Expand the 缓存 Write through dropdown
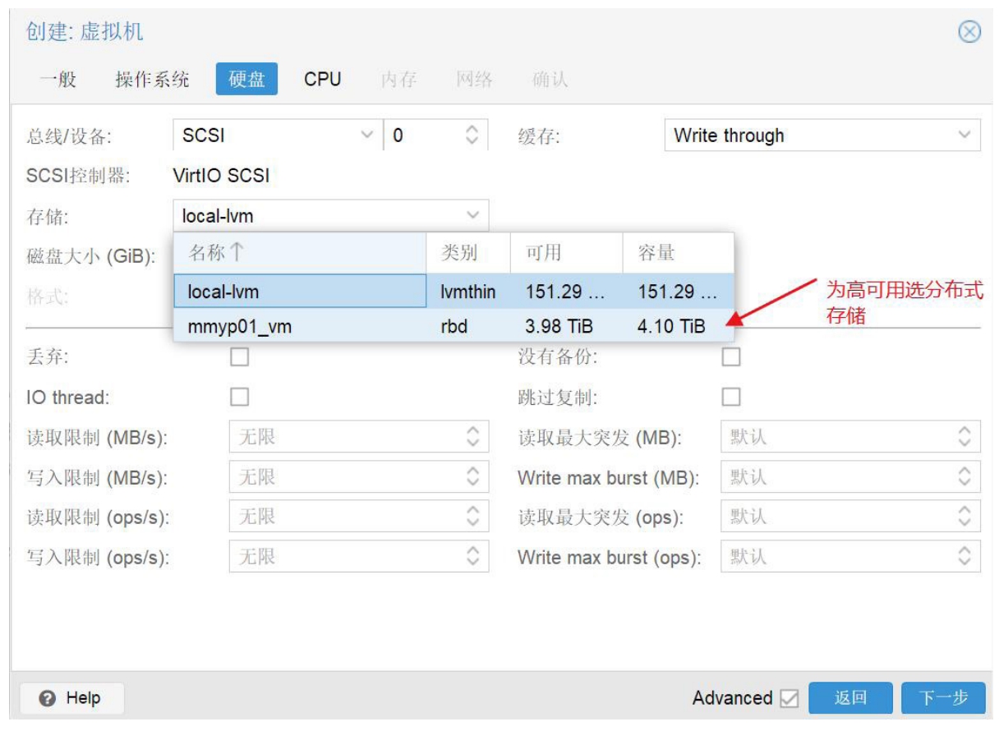The height and width of the screenshot is (731, 999). pyautogui.click(x=964, y=136)
